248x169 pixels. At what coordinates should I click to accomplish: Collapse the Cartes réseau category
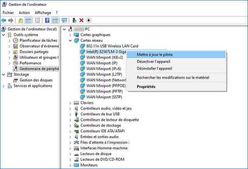(x=70, y=41)
